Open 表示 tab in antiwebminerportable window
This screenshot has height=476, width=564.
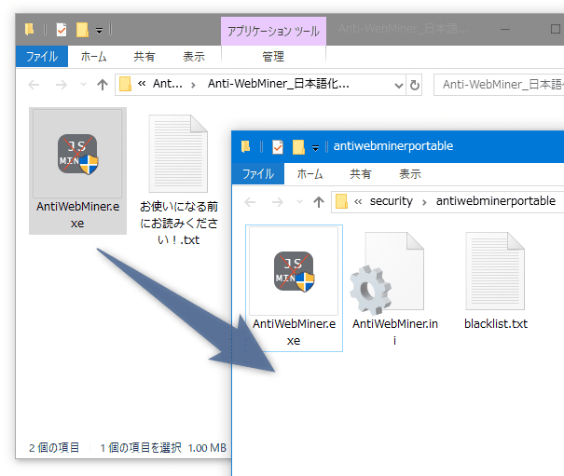pyautogui.click(x=410, y=174)
